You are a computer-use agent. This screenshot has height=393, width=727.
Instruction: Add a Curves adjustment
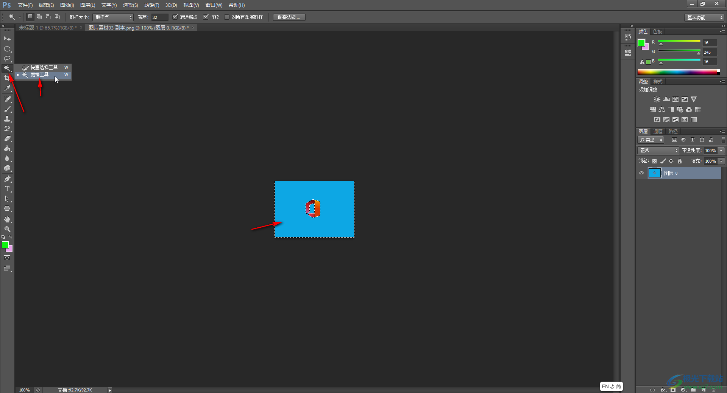point(676,99)
